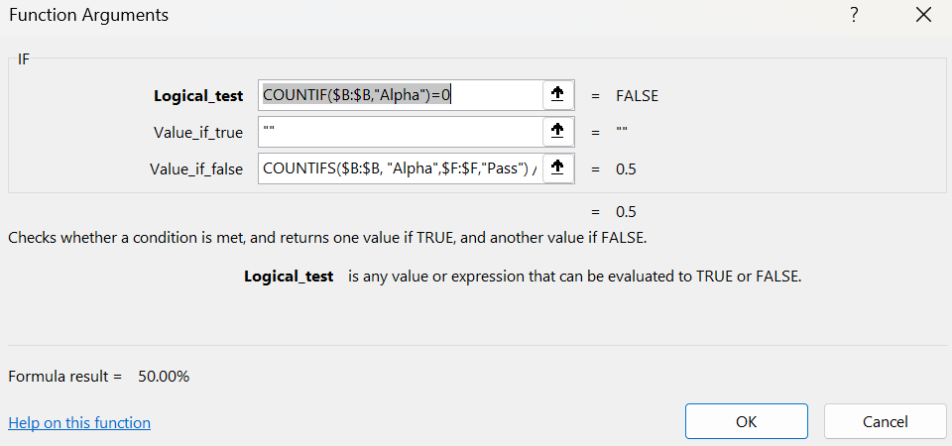Click the question mark help icon
This screenshot has width=952, height=446.
click(854, 15)
